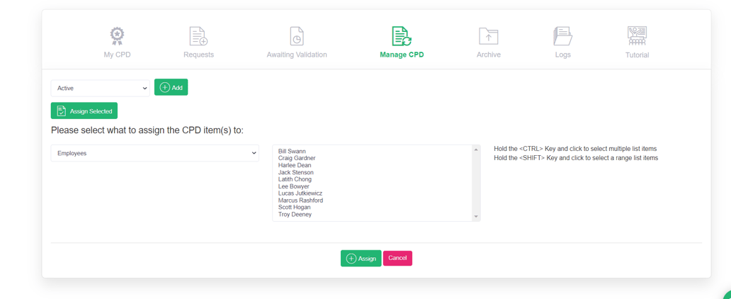Open the Archive folder icon

[488, 35]
